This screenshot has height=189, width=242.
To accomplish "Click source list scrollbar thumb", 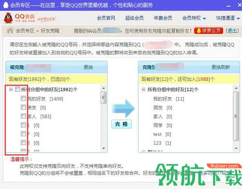I will pos(104,98).
